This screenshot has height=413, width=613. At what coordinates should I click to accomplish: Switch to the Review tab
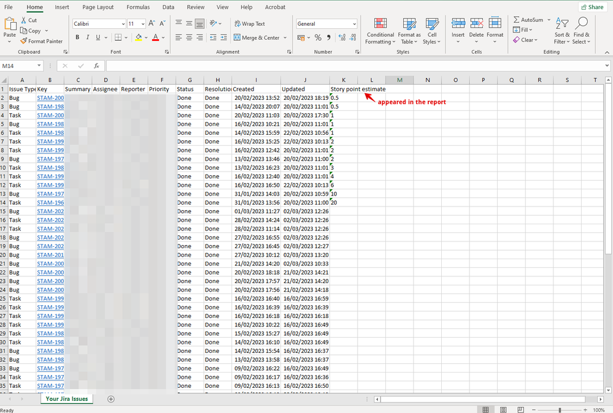[196, 7]
